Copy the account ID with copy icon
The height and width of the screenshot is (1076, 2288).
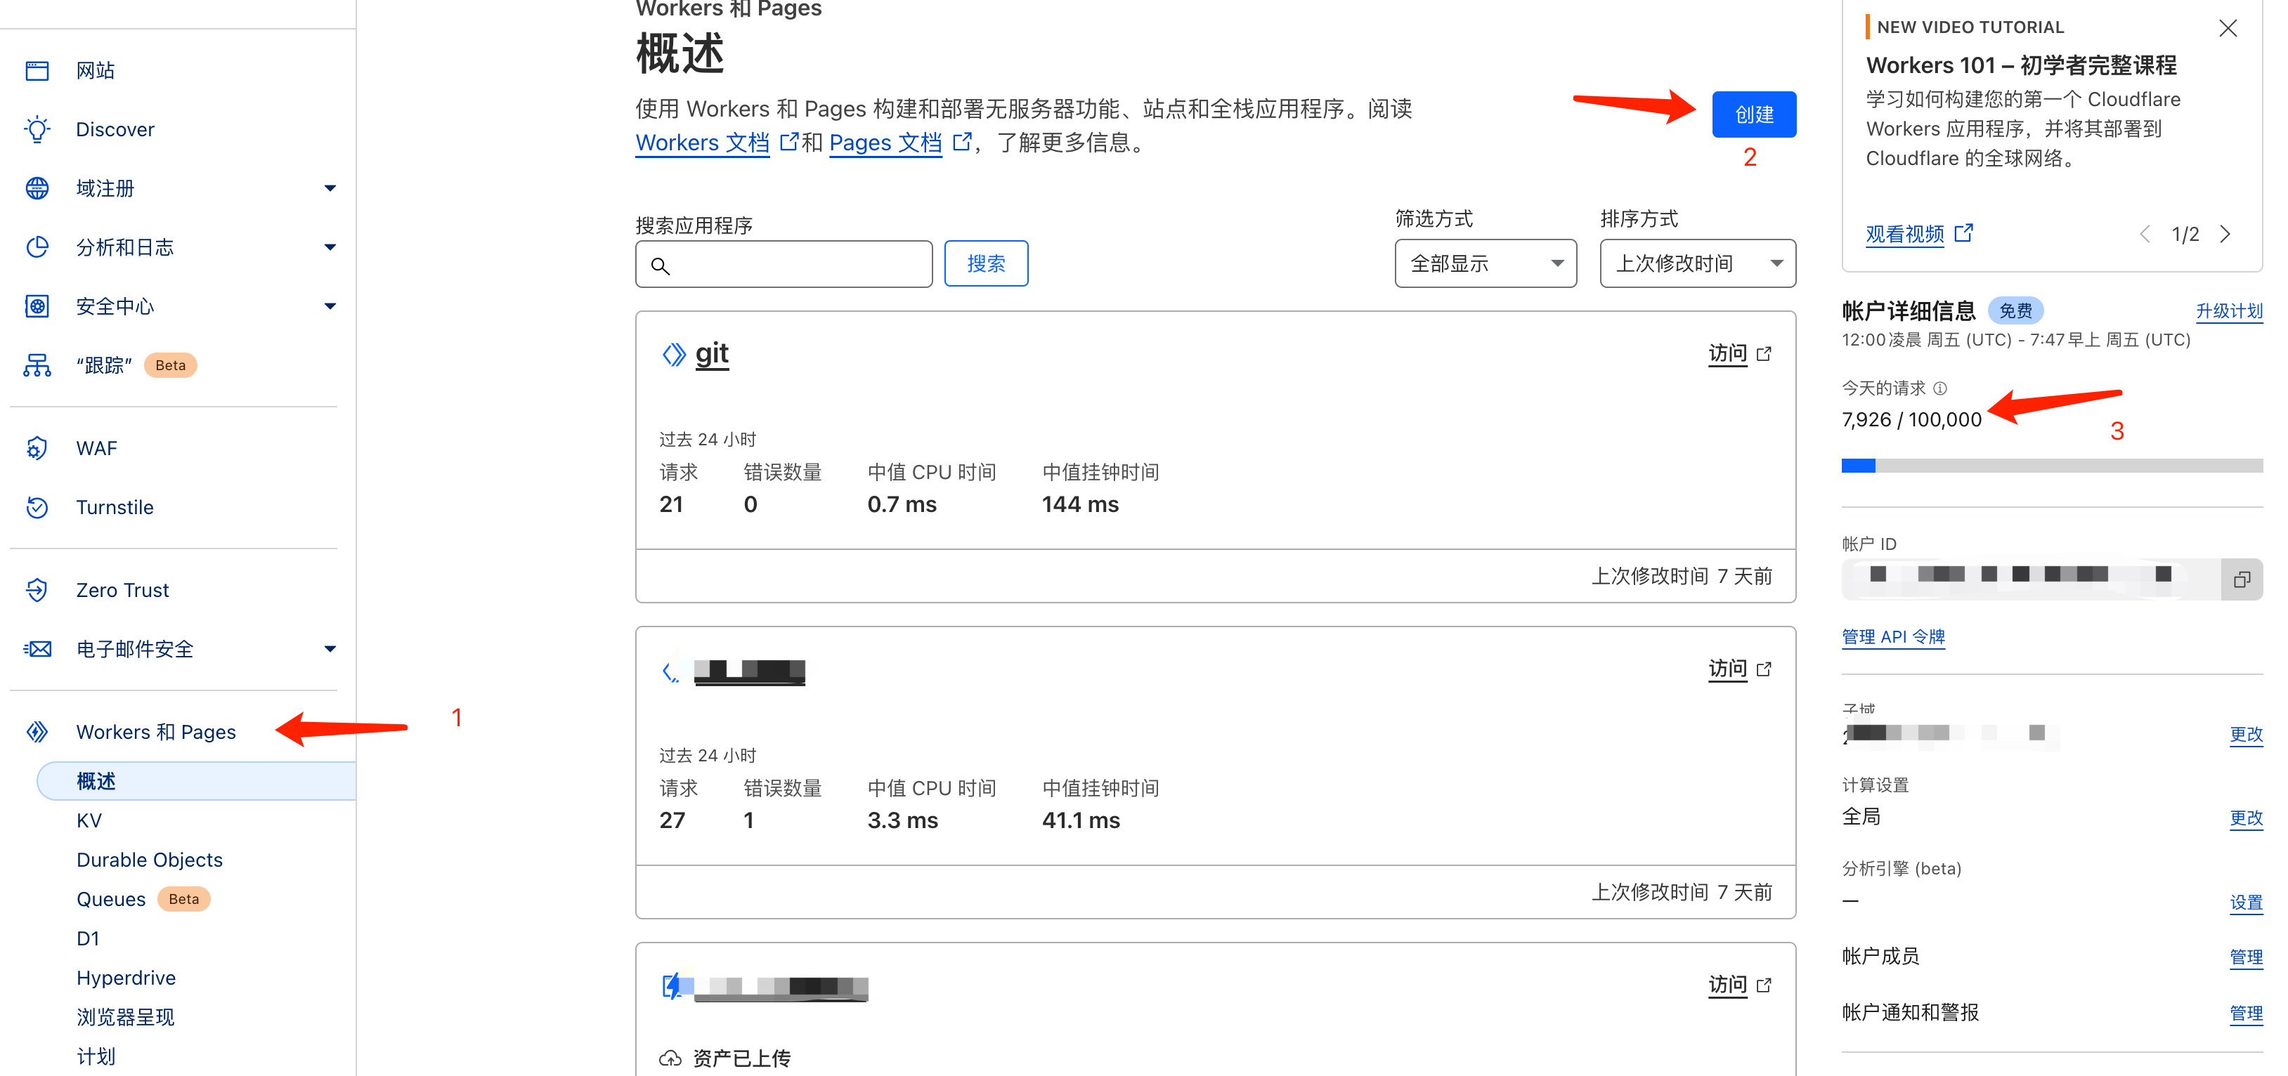pos(2242,579)
